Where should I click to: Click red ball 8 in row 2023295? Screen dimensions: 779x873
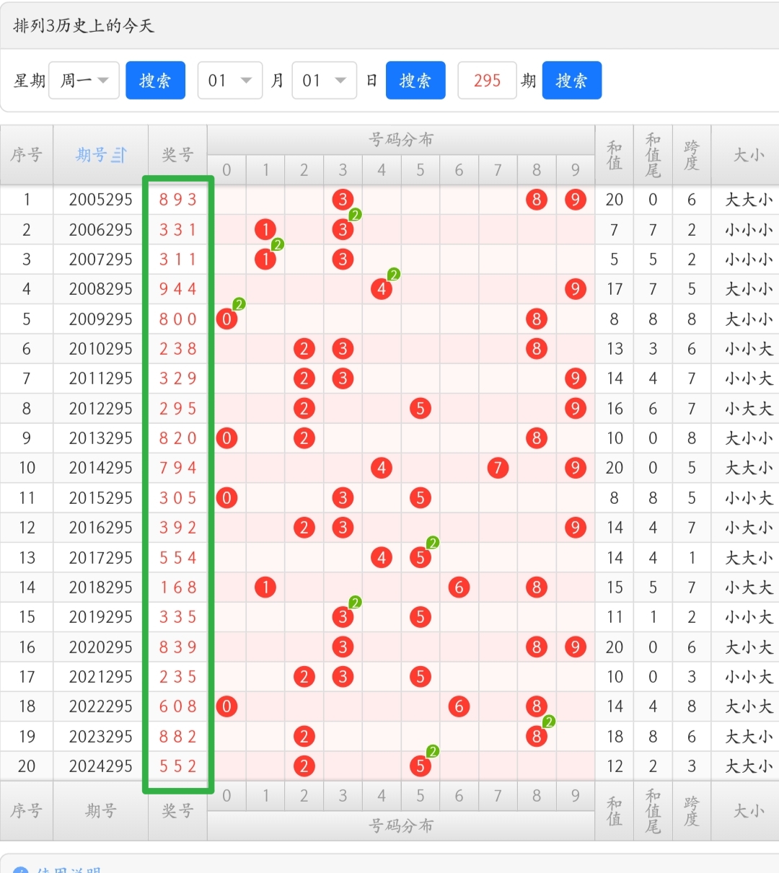pos(536,736)
